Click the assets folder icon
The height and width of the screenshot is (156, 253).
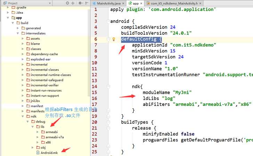tap(28, 39)
